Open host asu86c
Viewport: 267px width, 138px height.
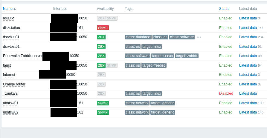(9, 18)
